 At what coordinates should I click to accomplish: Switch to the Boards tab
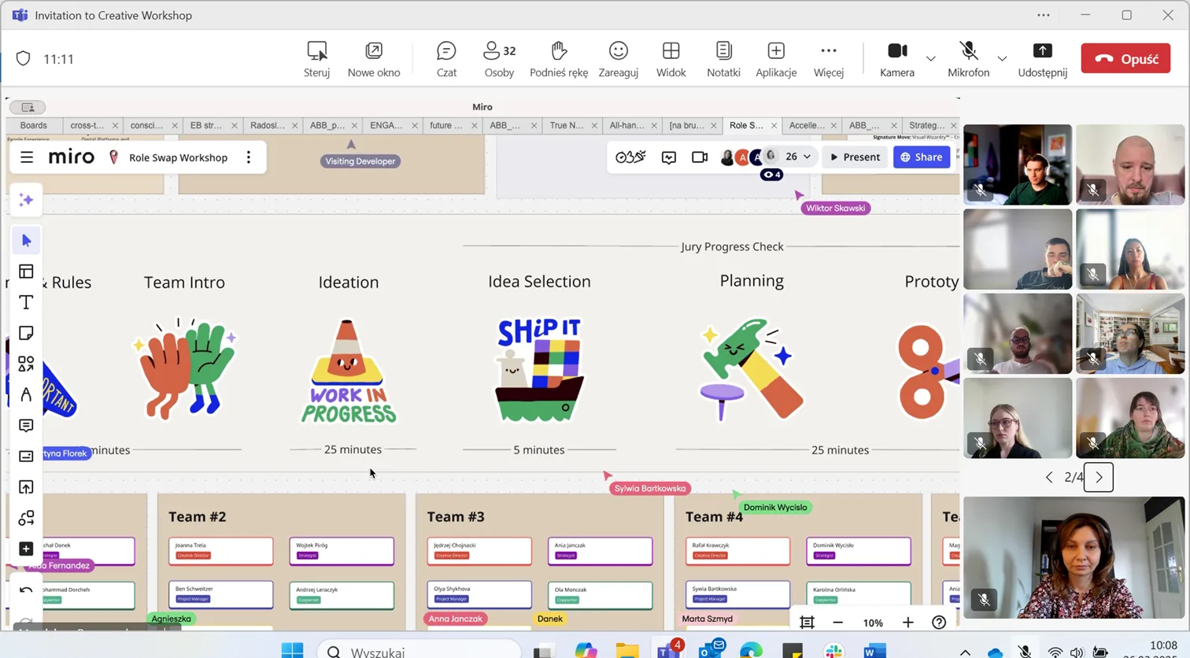tap(34, 125)
